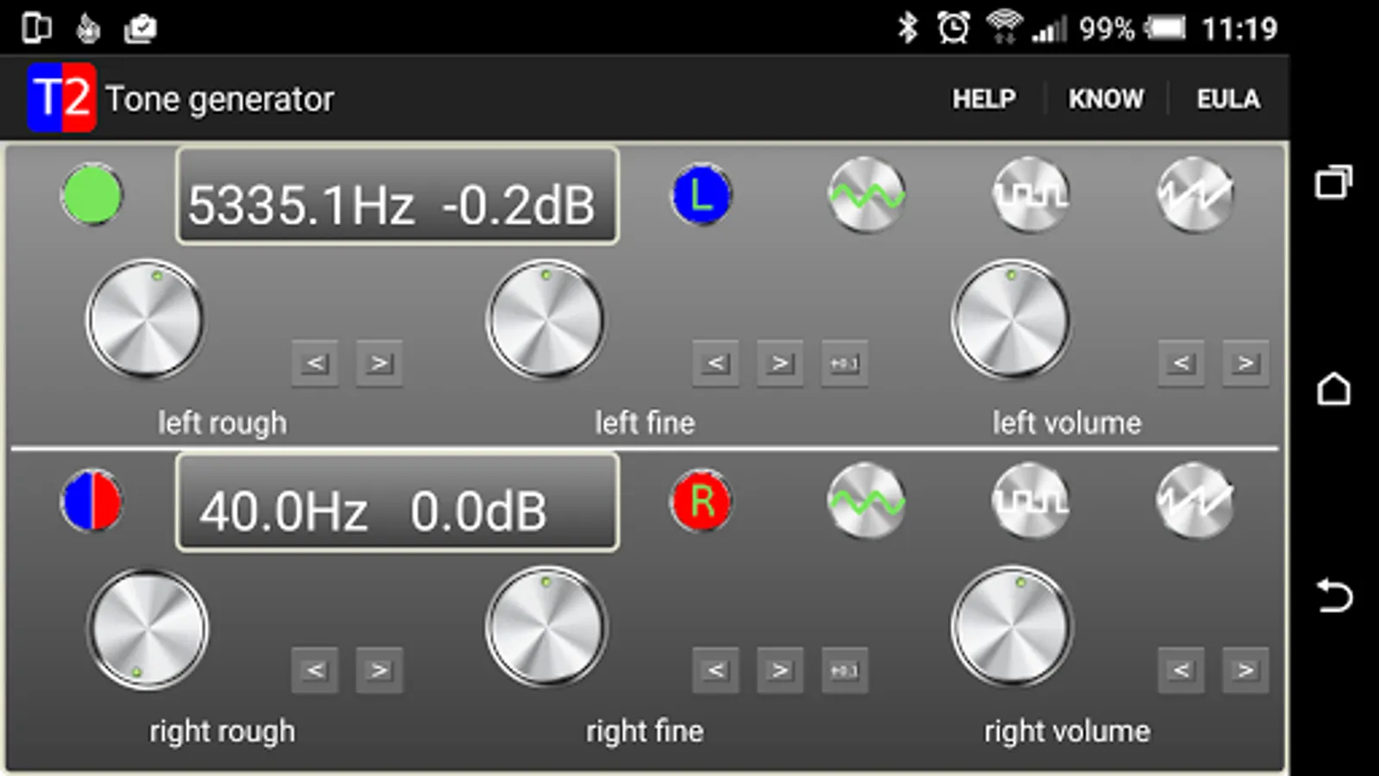Tap the blue L channel button
The image size is (1379, 776).
pyautogui.click(x=702, y=195)
